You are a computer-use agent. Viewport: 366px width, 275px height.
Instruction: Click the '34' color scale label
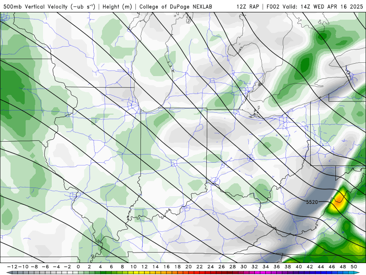pos(266,267)
